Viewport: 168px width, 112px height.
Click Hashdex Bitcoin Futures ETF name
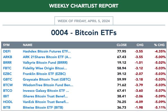pos(47,51)
